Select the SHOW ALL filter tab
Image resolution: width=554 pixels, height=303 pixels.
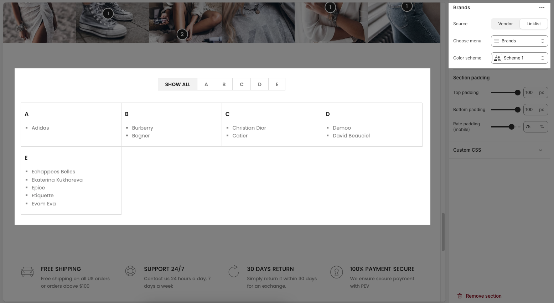click(x=177, y=84)
